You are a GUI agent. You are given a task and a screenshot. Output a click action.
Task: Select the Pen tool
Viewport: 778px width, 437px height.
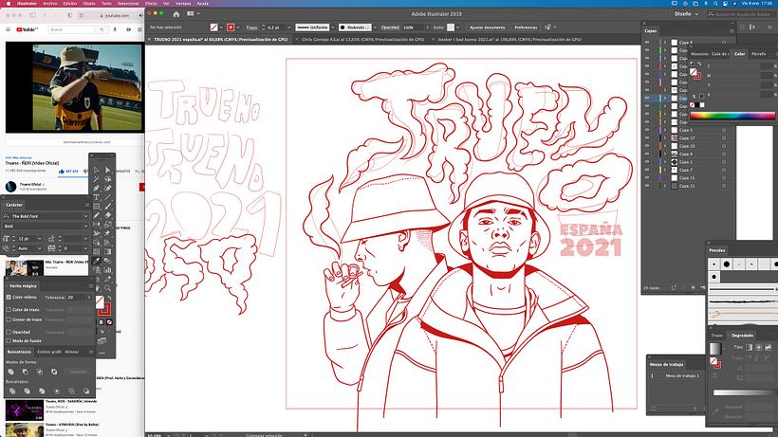click(96, 188)
